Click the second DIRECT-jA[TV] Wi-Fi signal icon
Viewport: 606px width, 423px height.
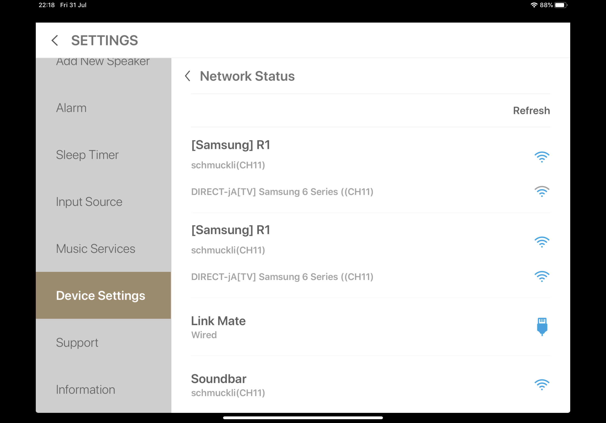click(542, 277)
